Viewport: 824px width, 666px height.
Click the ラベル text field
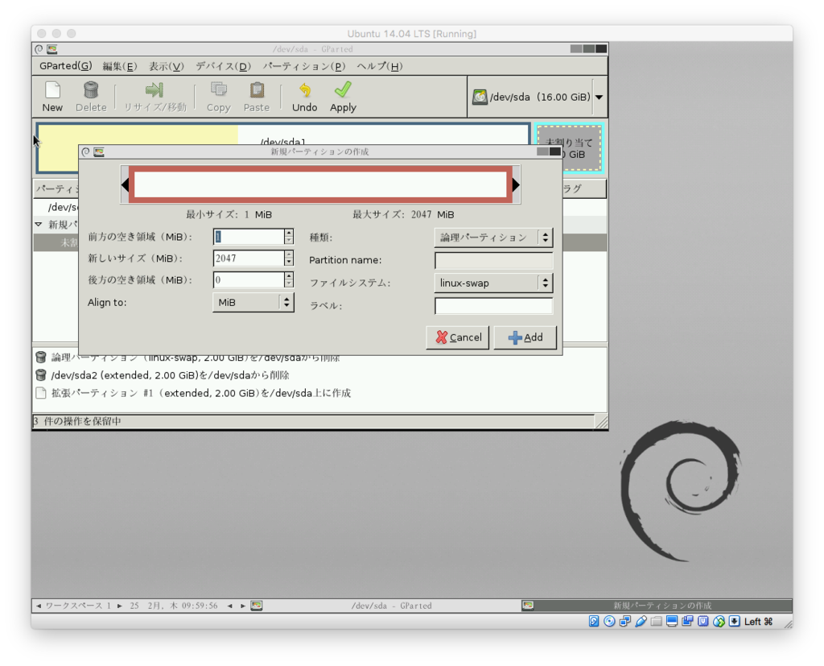(x=493, y=306)
